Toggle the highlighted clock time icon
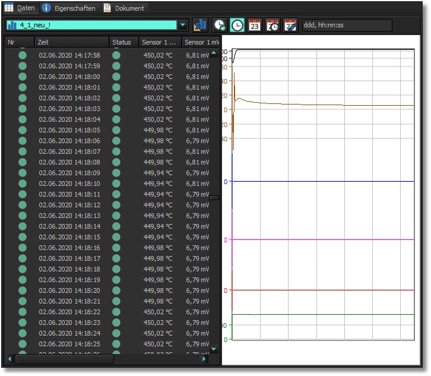Screen dimensions: 431x376 pyautogui.click(x=237, y=26)
